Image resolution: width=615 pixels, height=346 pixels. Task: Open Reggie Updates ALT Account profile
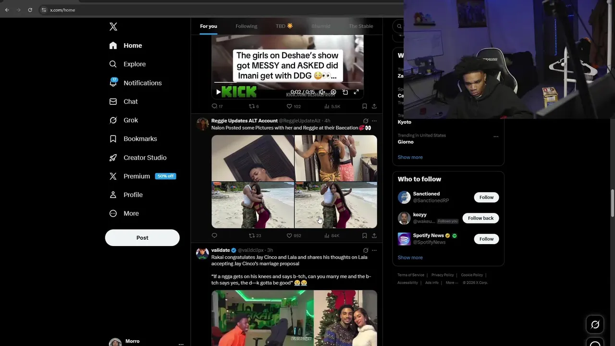[x=245, y=121]
